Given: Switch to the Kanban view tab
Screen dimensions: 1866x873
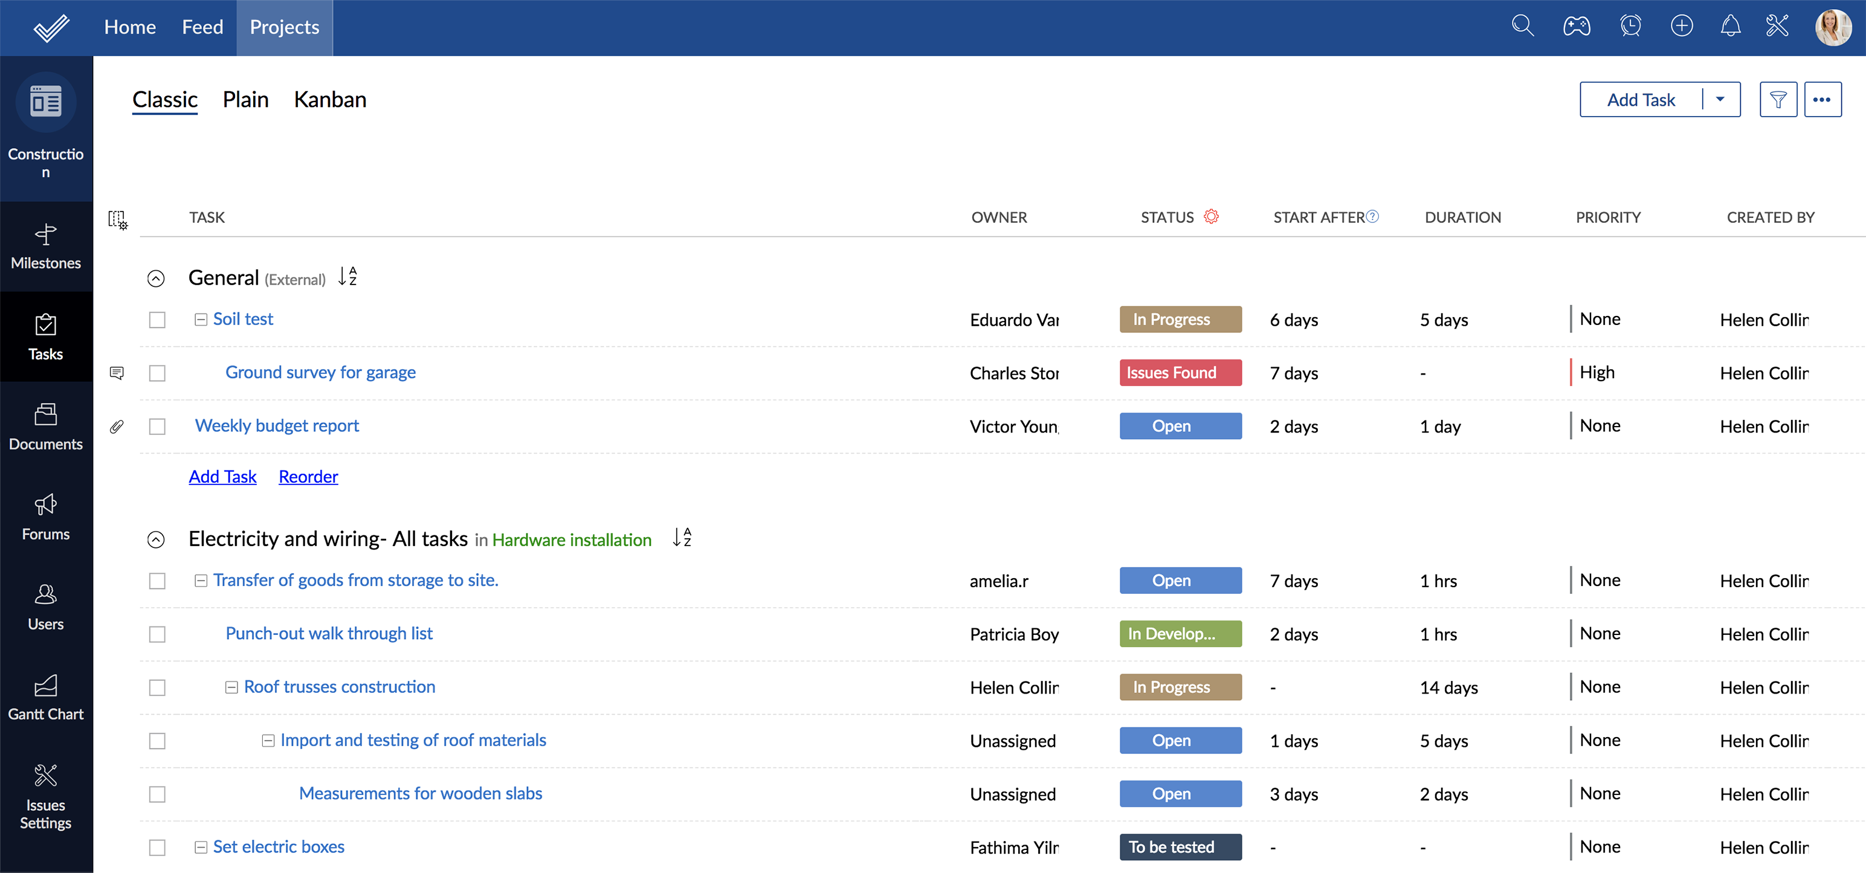Looking at the screenshot, I should tap(329, 100).
